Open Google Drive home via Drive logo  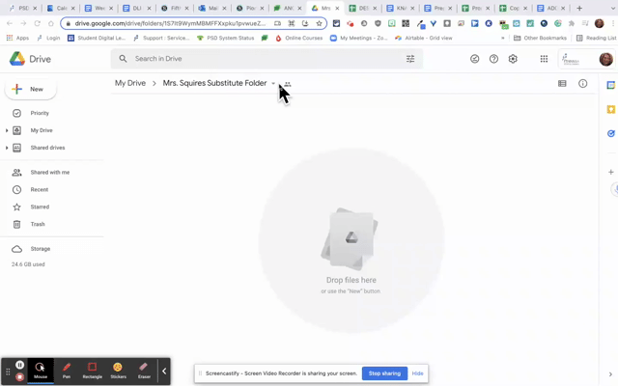pyautogui.click(x=30, y=59)
